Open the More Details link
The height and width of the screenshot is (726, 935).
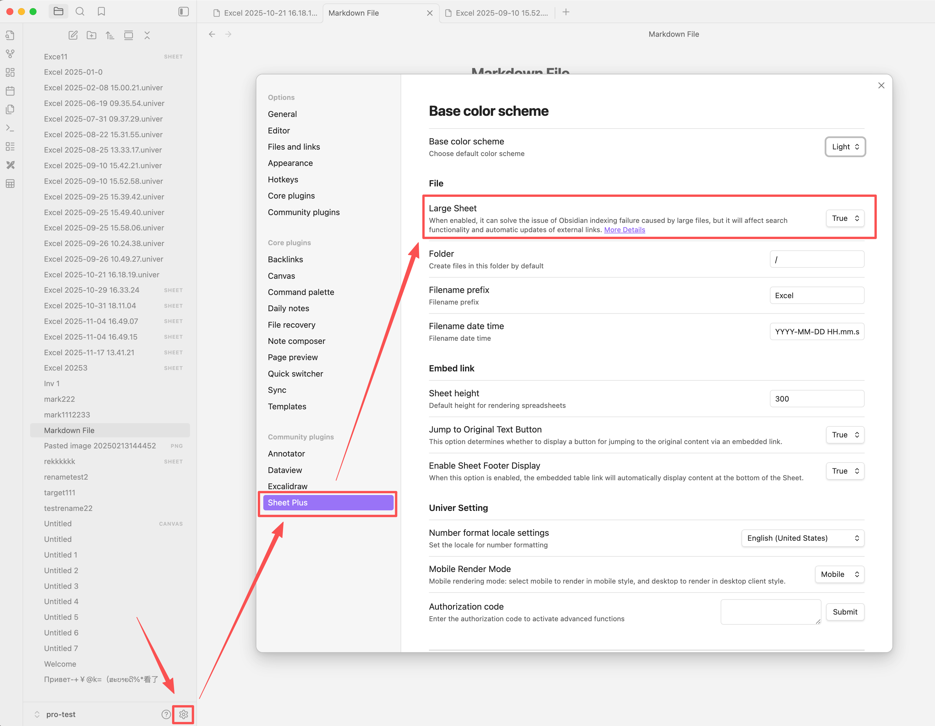click(624, 230)
